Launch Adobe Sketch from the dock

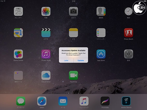click(x=126, y=101)
